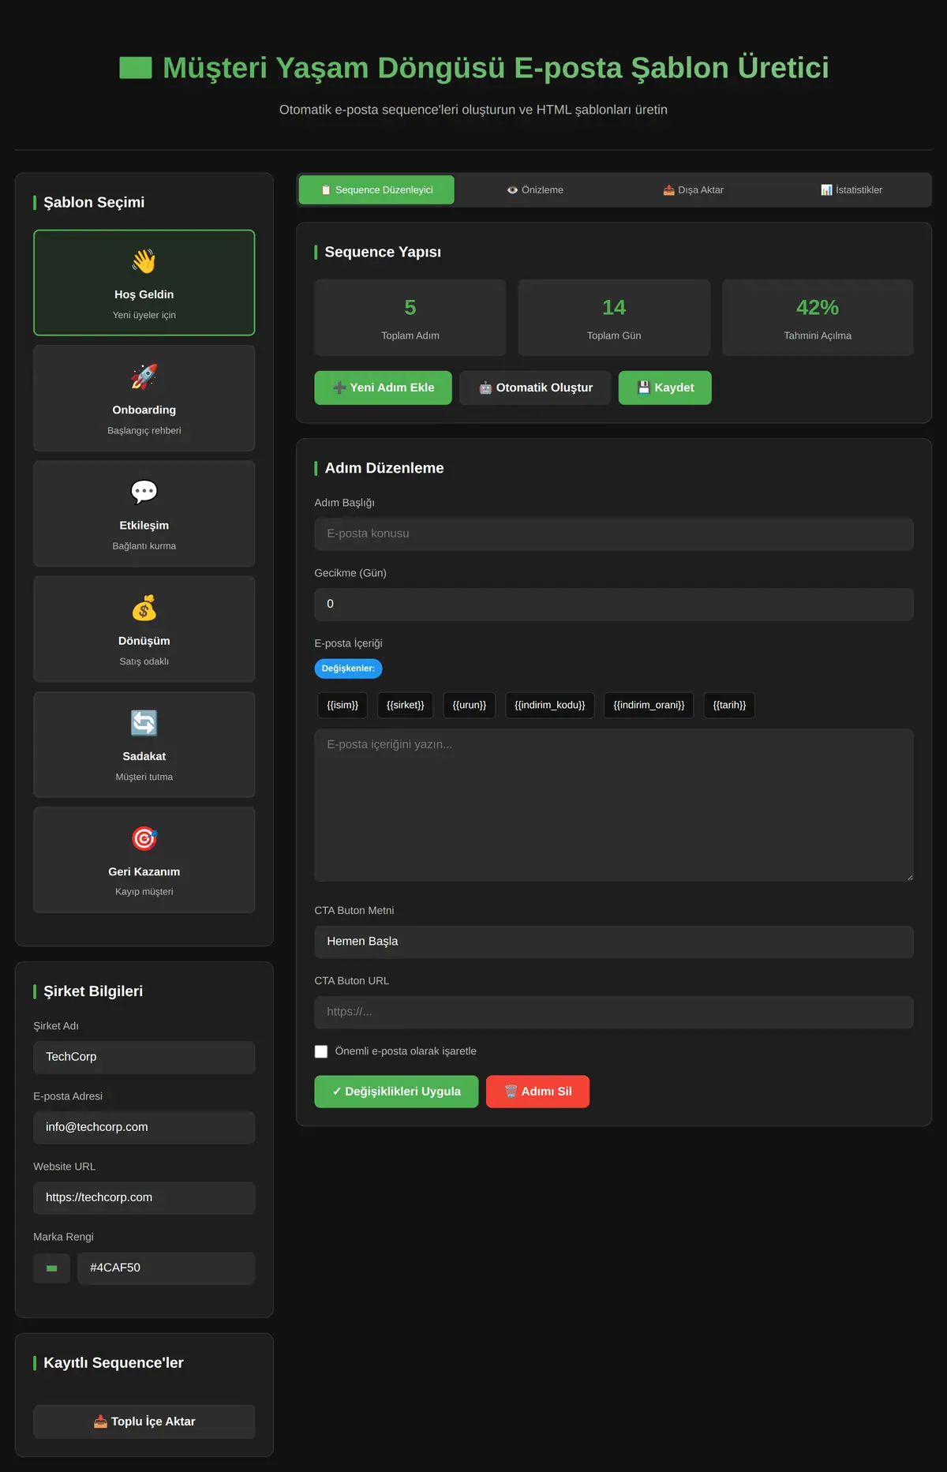Click the Onboarding rocket icon
This screenshot has width=947, height=1472.
coord(144,376)
